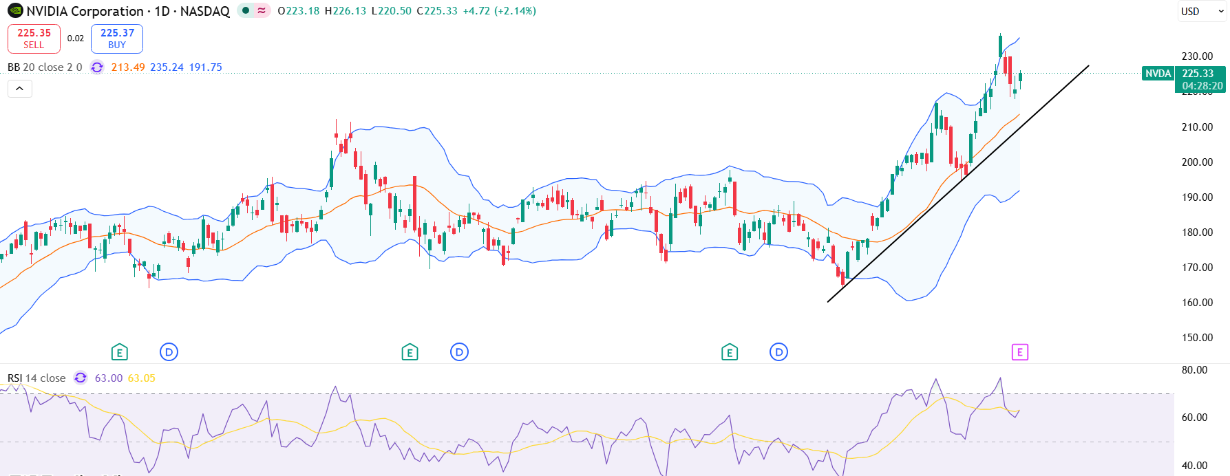Viewport: 1230px width, 476px height.
Task: Click the BB upper value 235.24
Action: [167, 67]
